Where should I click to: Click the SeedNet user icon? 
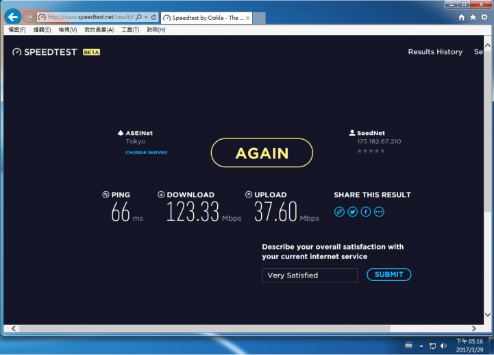pyautogui.click(x=352, y=133)
